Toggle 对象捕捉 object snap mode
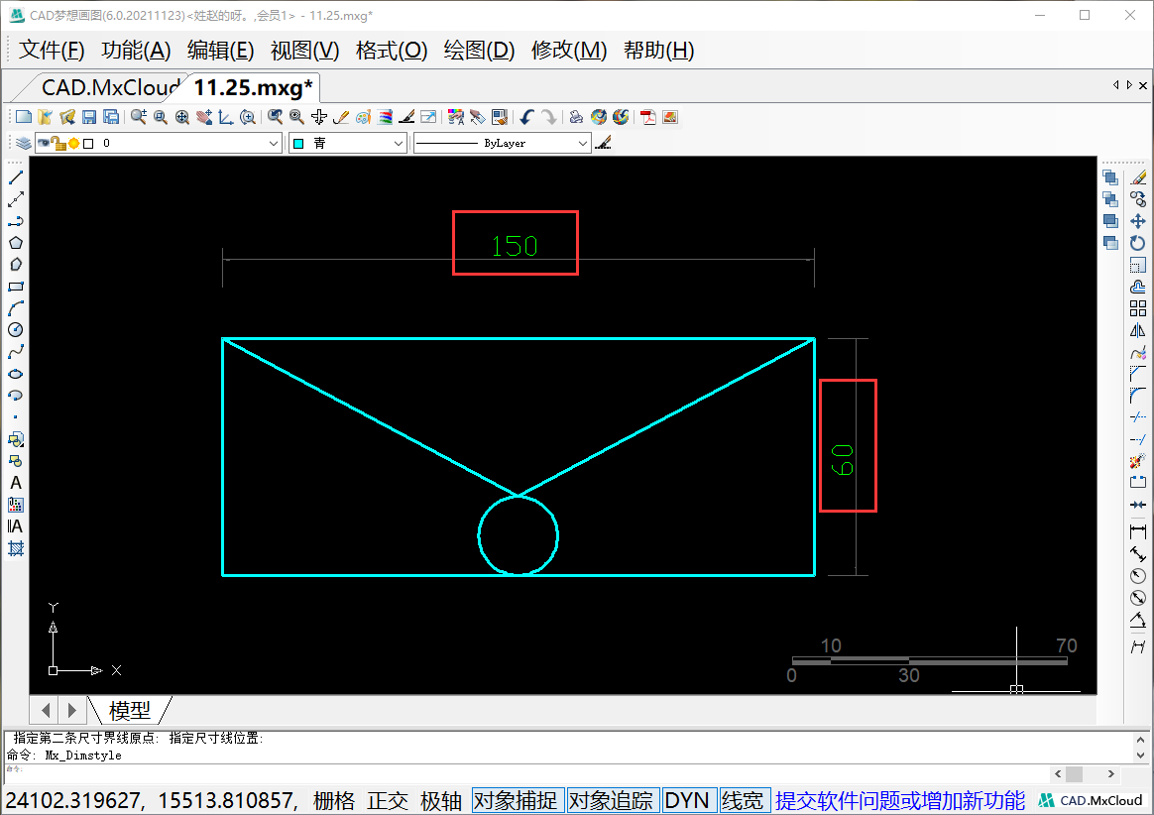This screenshot has height=815, width=1154. (518, 801)
